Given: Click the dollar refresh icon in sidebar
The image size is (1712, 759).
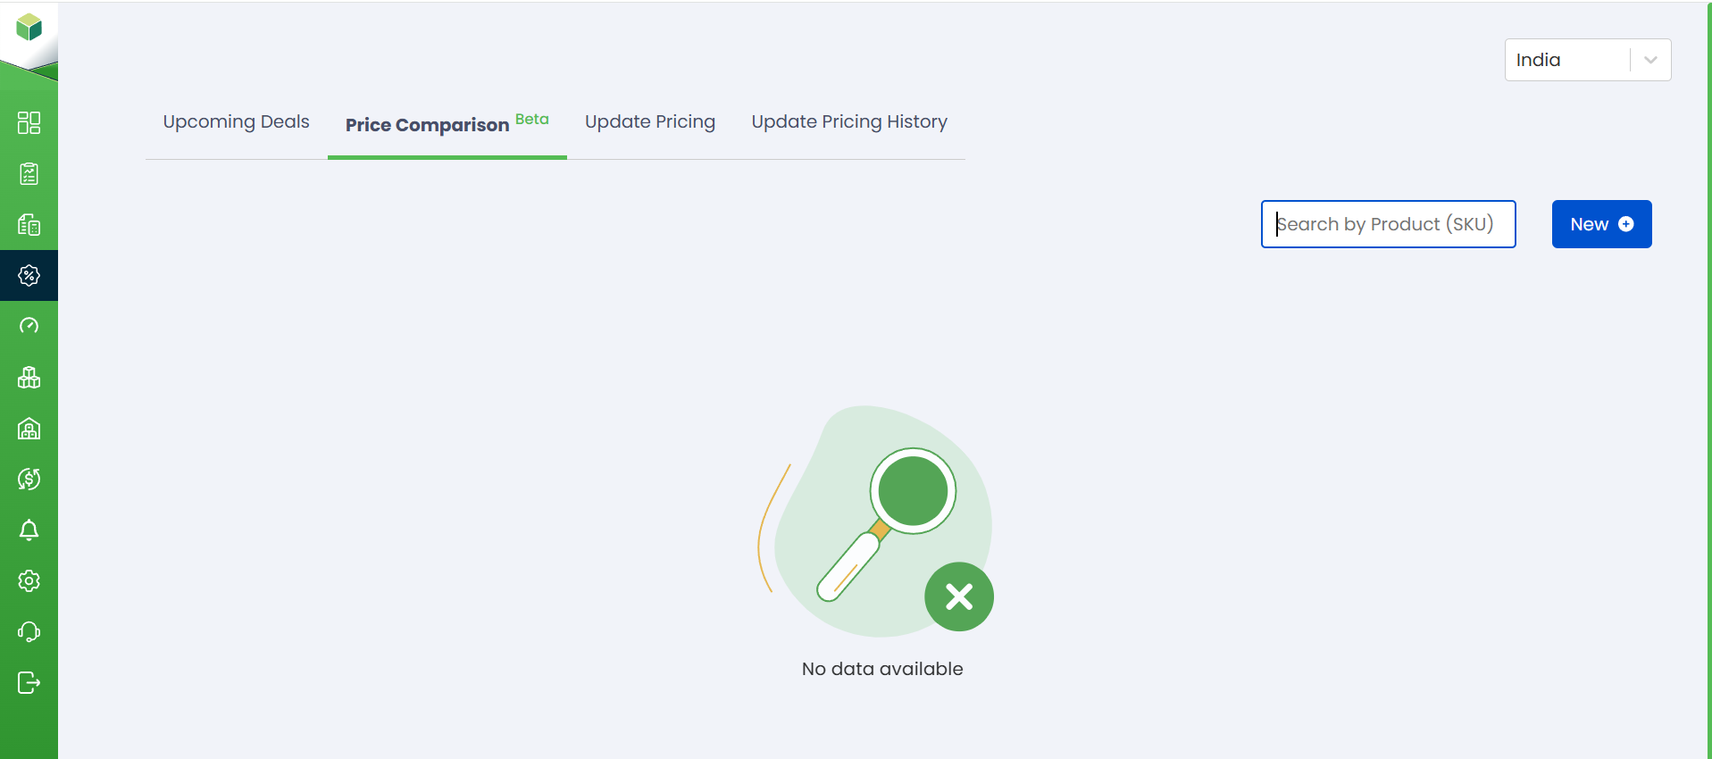Looking at the screenshot, I should 29,480.
